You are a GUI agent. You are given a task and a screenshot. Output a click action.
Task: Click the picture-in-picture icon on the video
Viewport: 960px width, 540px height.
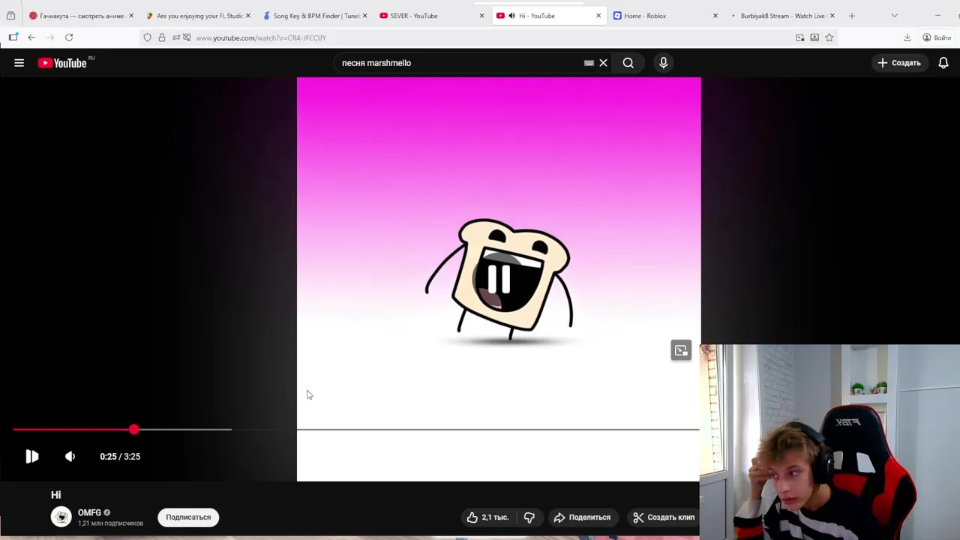[x=681, y=350]
